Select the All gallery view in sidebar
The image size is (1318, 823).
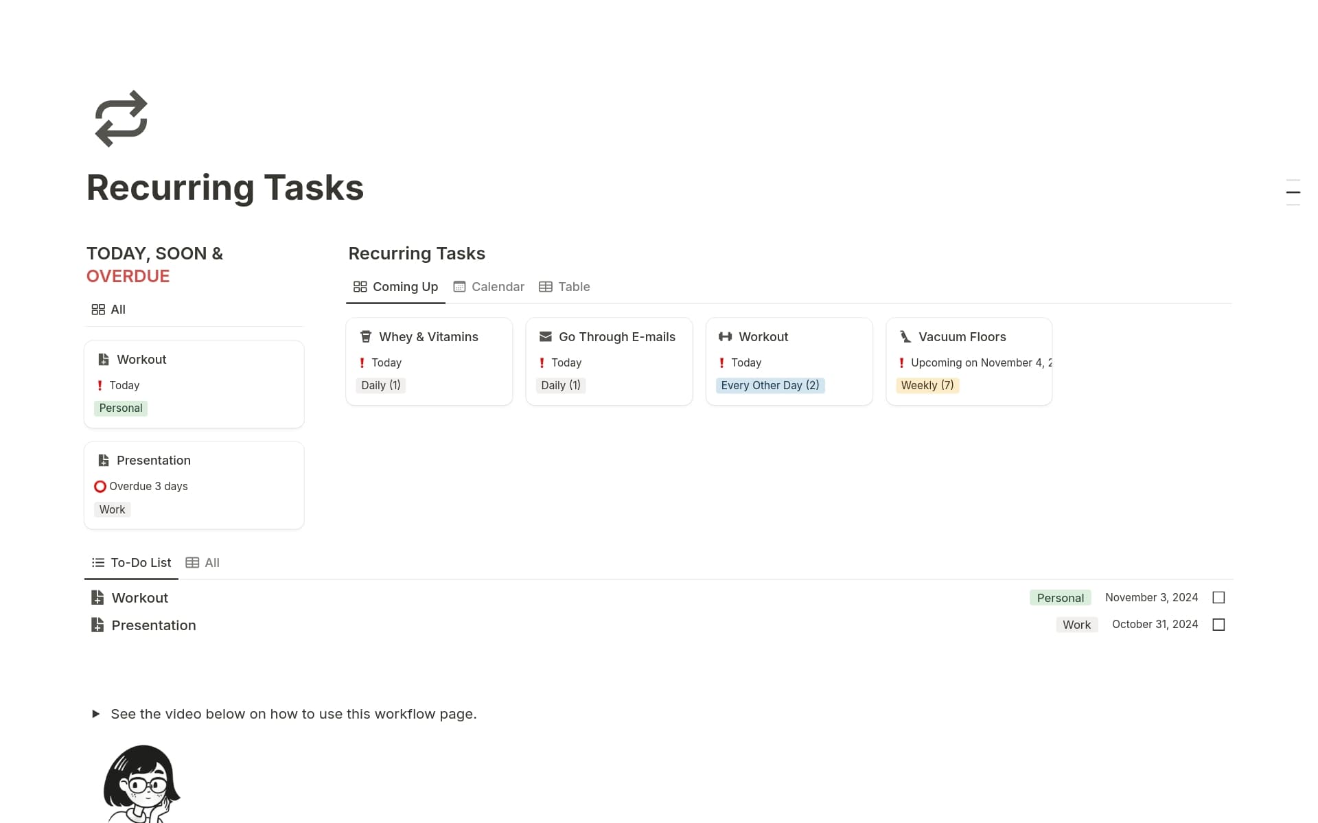click(x=108, y=310)
